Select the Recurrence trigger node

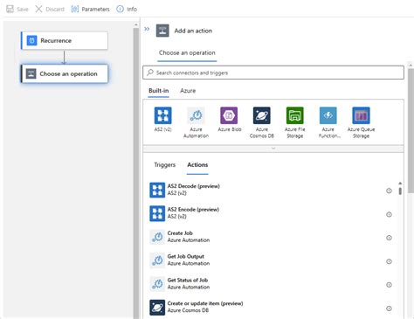tap(65, 40)
